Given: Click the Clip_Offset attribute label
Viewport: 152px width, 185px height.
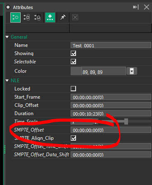Looking at the screenshot, I should pos(26,105).
